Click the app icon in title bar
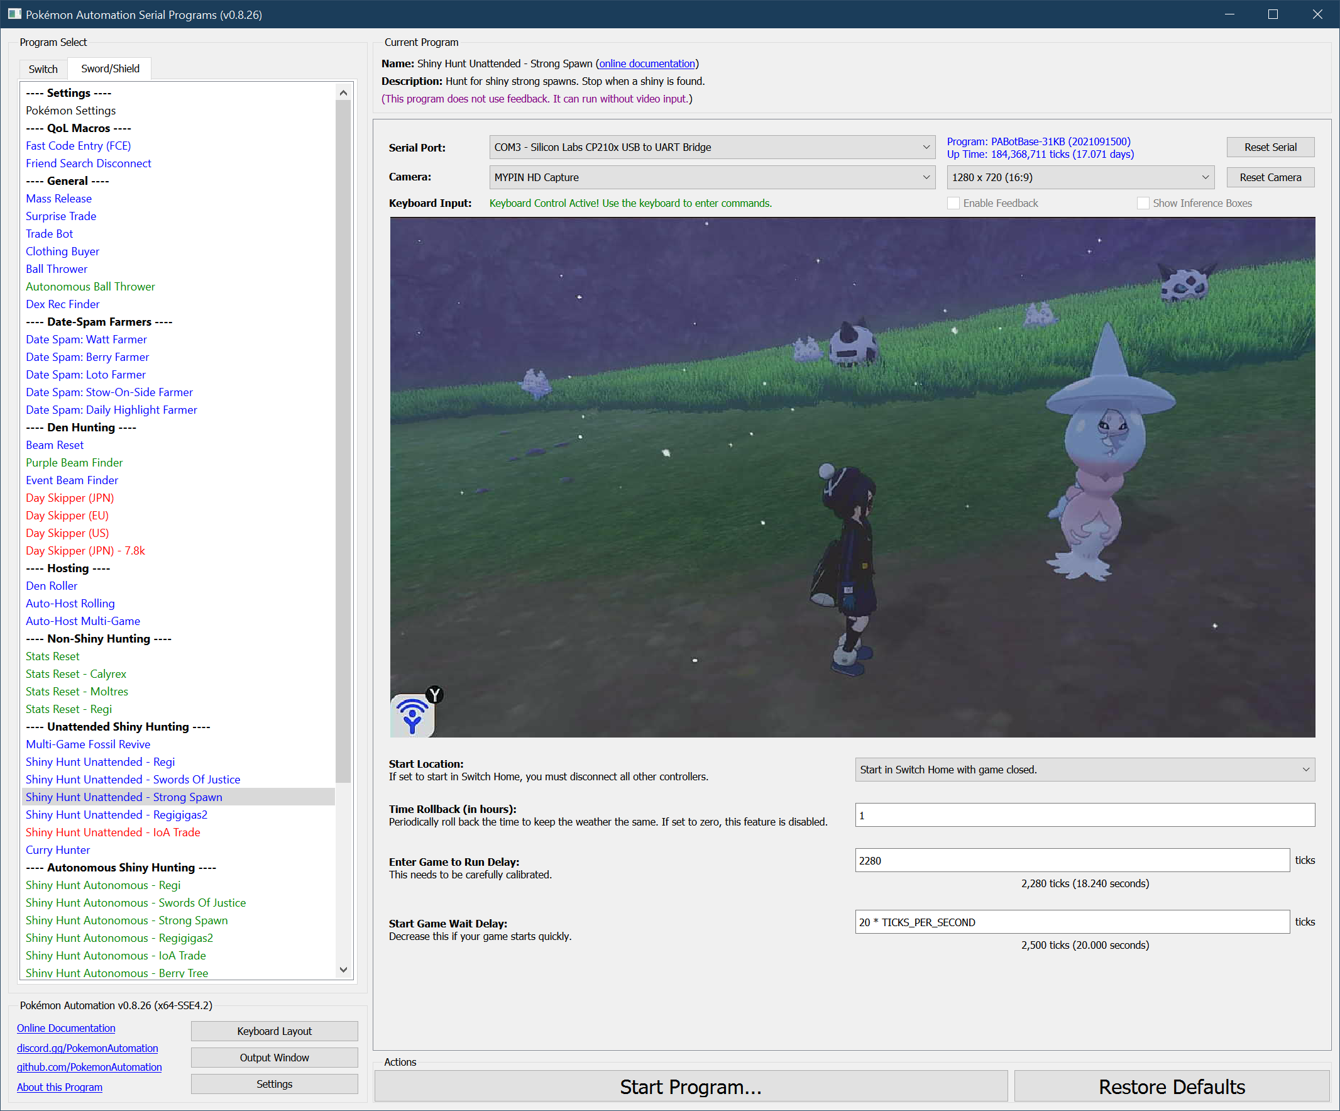1340x1111 pixels. click(14, 14)
